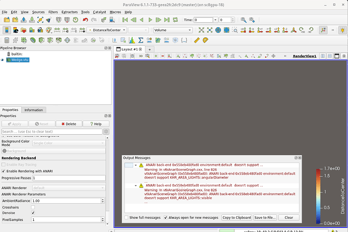This screenshot has height=232, width=348.
Task: Adjust the AmbientRadiance spinner arrows
Action: click(x=102, y=201)
